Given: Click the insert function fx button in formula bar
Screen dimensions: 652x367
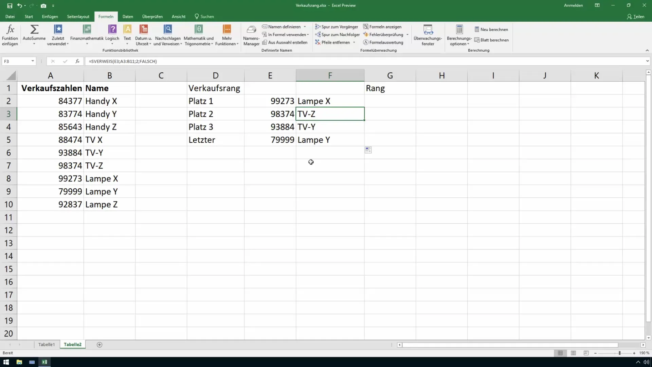Looking at the screenshot, I should click(x=77, y=61).
